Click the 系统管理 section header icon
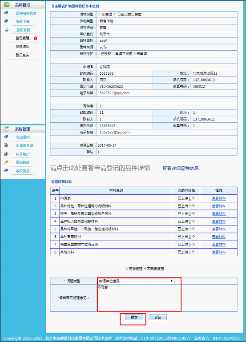Image resolution: width=246 pixels, height=342 pixels. click(x=7, y=129)
